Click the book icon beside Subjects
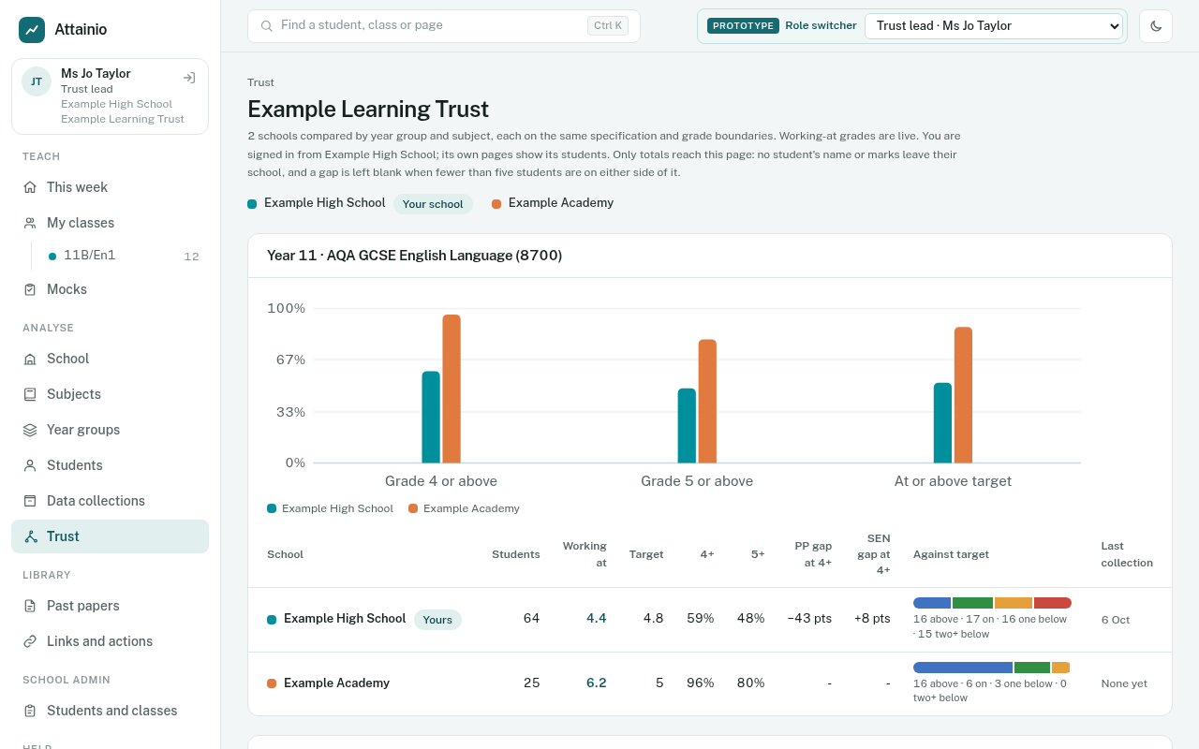This screenshot has width=1199, height=749. (30, 394)
